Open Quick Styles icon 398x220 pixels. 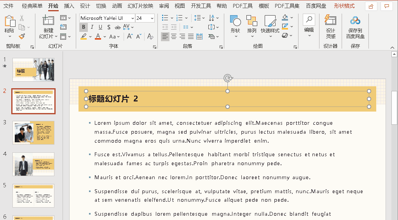[270, 21]
